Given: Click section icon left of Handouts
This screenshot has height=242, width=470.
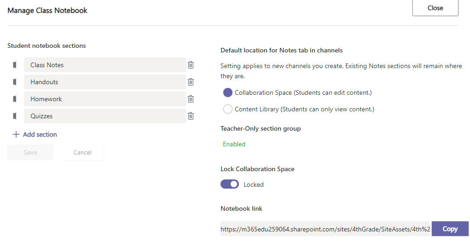Looking at the screenshot, I should pyautogui.click(x=15, y=82).
